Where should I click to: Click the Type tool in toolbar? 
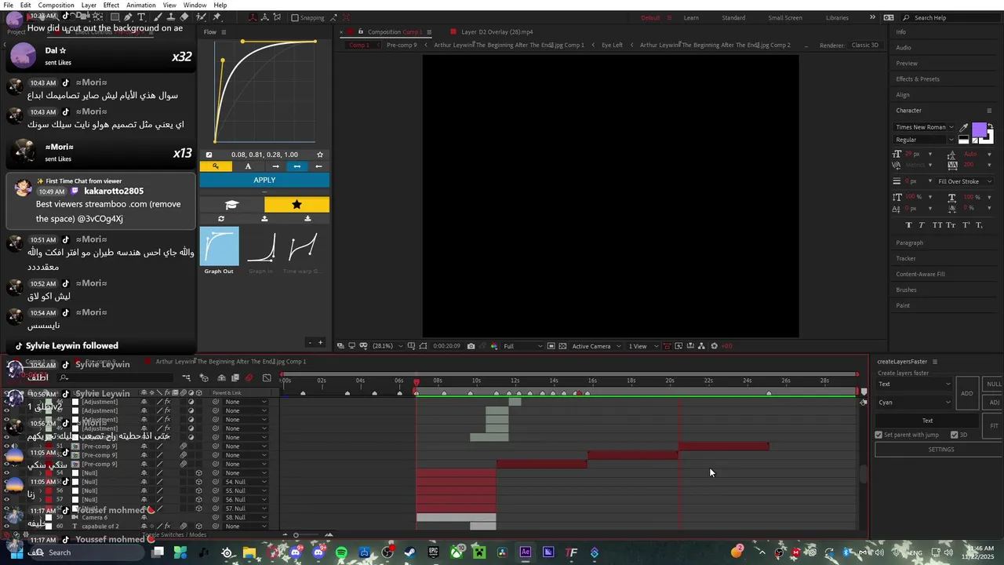141,17
